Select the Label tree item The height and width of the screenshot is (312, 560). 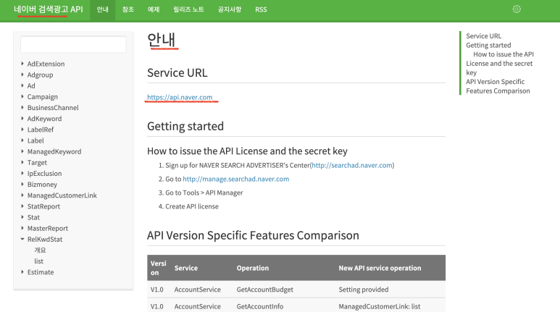[x=35, y=140]
